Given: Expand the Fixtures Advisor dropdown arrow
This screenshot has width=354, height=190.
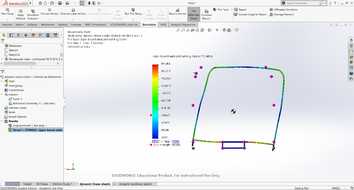Looking at the screenshot, I should click(x=50, y=20).
